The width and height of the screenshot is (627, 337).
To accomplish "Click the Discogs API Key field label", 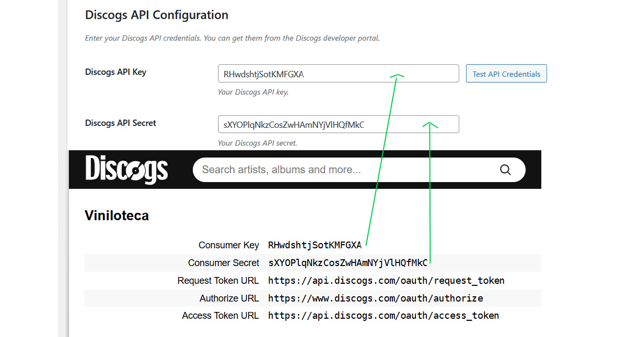I will [115, 72].
